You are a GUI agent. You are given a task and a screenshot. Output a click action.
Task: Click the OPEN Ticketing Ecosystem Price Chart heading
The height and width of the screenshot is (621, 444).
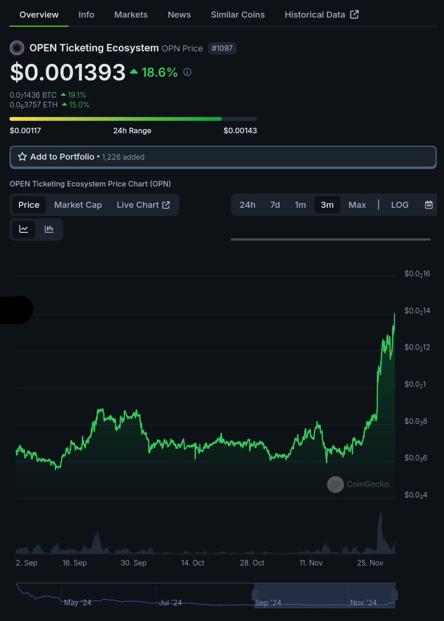point(90,184)
